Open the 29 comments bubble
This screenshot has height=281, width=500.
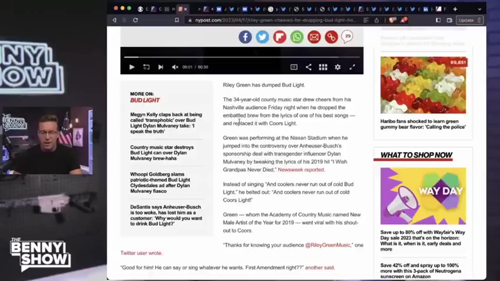(347, 37)
